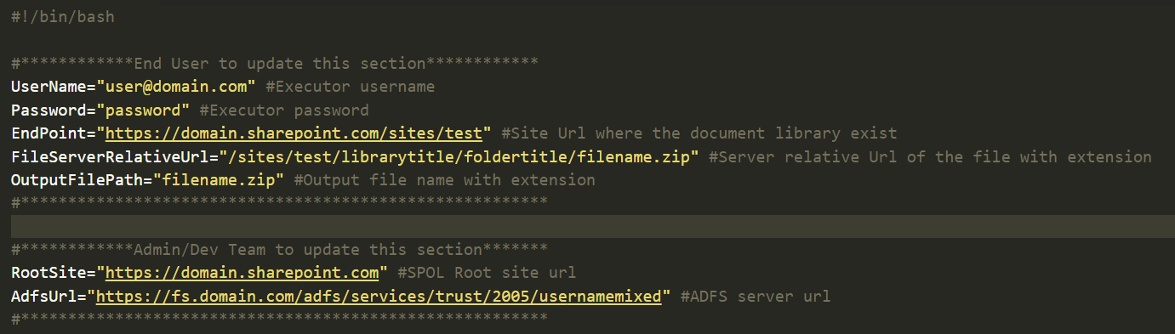Click the #Executor username comment
Viewport: 1175px width, 334px height.
(350, 87)
